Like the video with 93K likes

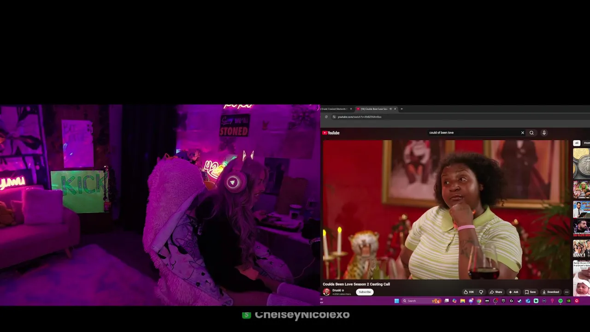(469, 292)
